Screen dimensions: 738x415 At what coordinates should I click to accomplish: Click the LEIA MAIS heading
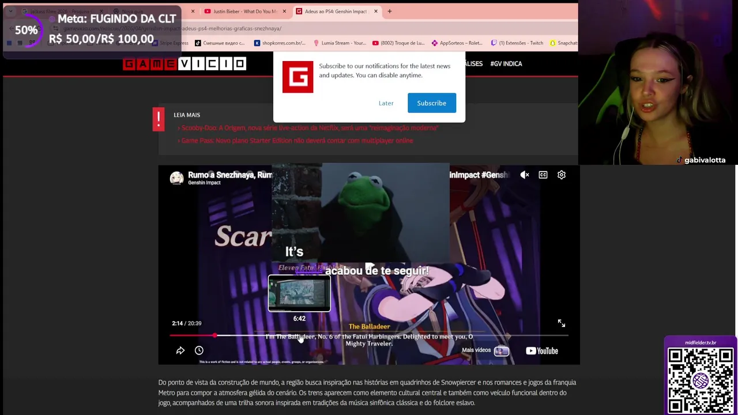click(x=187, y=115)
